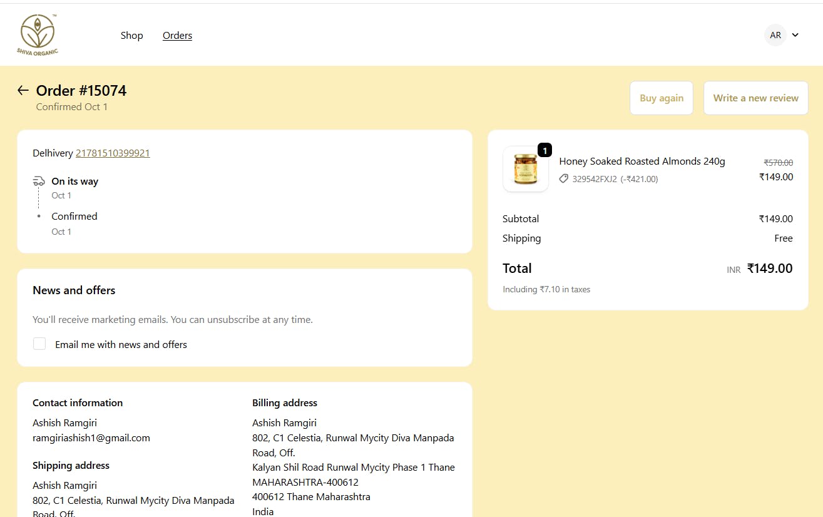Enable Email me with news and offers
Viewport: 823px width, 517px height.
click(x=39, y=344)
